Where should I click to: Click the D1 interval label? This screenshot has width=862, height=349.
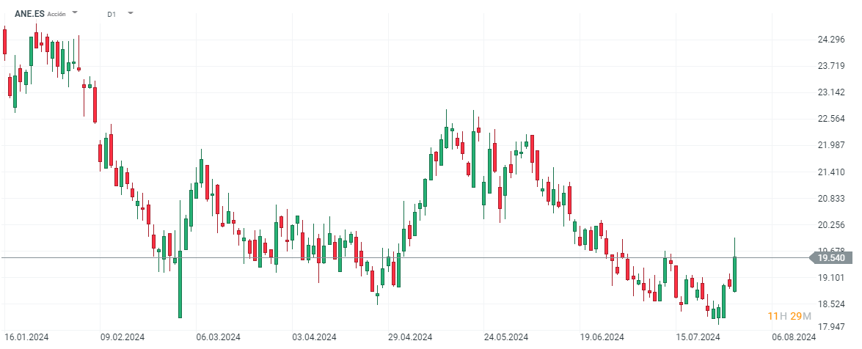tap(112, 14)
